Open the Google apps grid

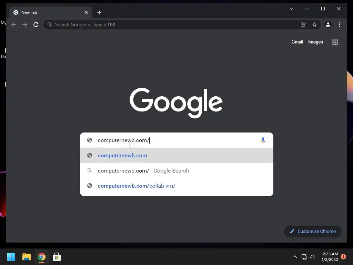[x=335, y=42]
